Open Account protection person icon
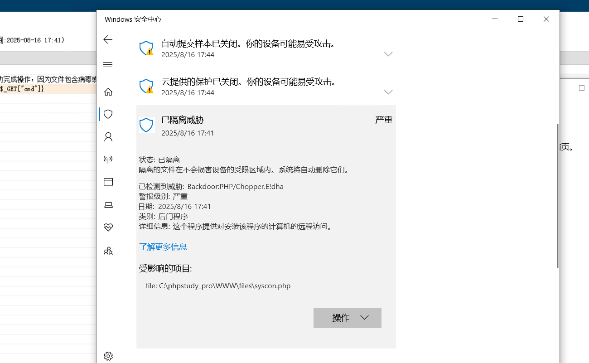This screenshot has width=589, height=363. (x=108, y=137)
